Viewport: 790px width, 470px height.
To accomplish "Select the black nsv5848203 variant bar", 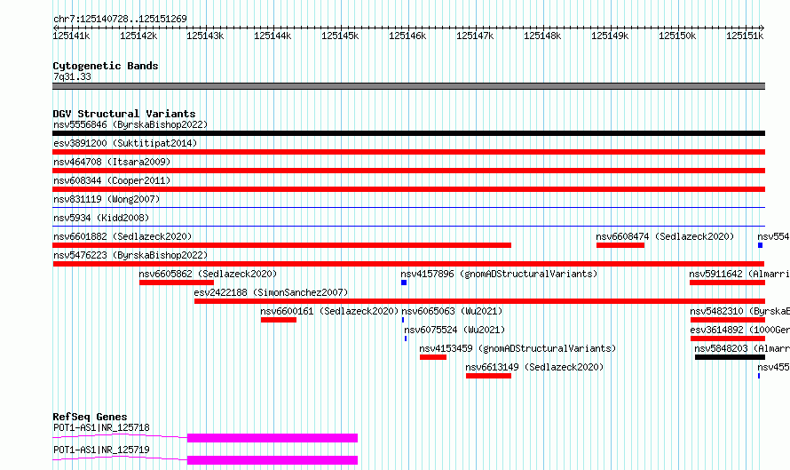I will [730, 357].
